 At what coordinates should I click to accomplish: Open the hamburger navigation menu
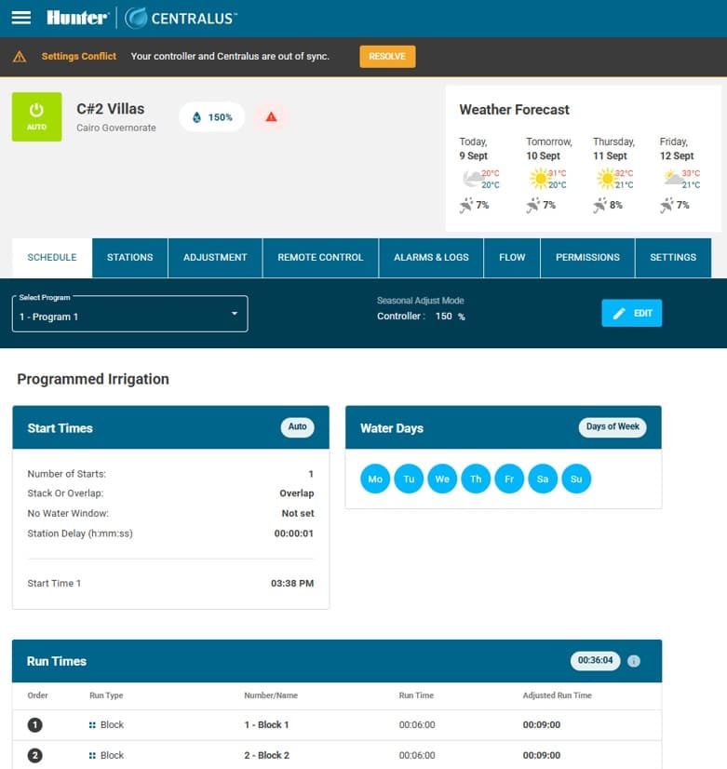(20, 18)
